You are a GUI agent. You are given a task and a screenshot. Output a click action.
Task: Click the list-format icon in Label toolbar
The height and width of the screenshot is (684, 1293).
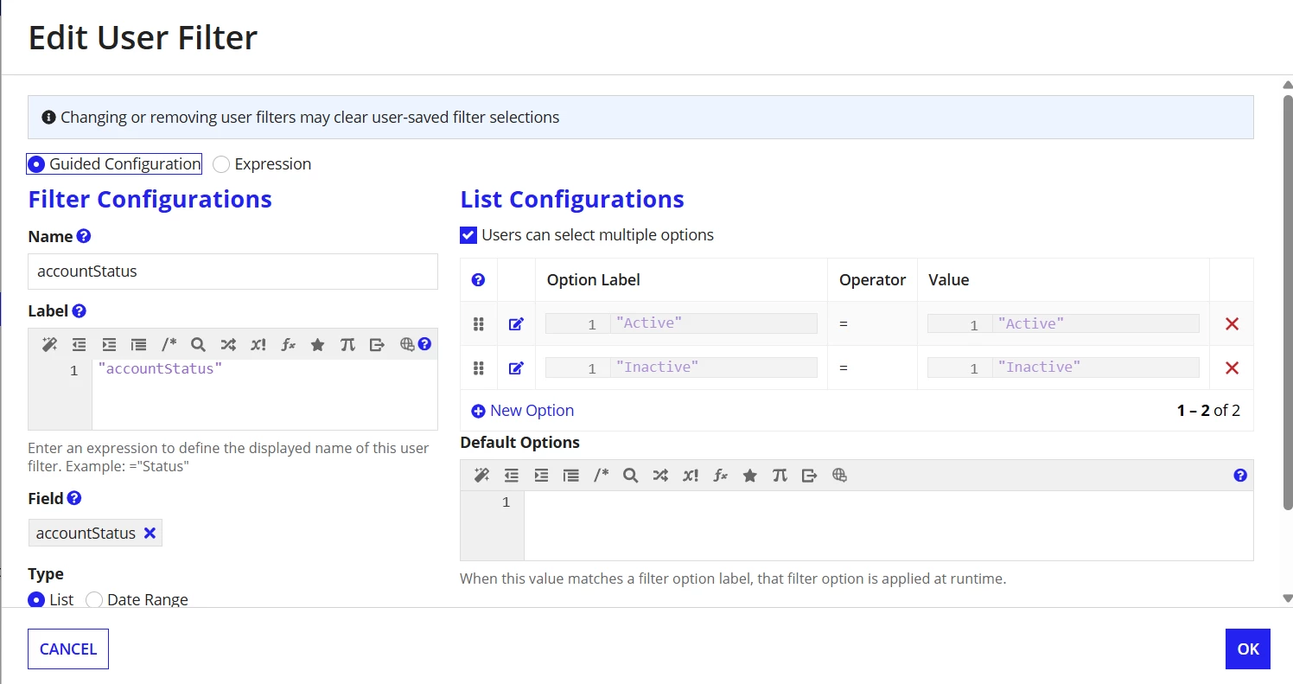[x=138, y=344]
